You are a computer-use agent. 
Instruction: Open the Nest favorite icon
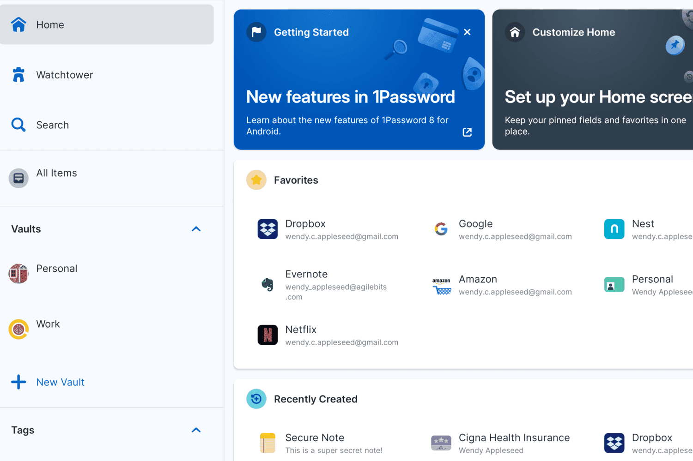tap(614, 229)
